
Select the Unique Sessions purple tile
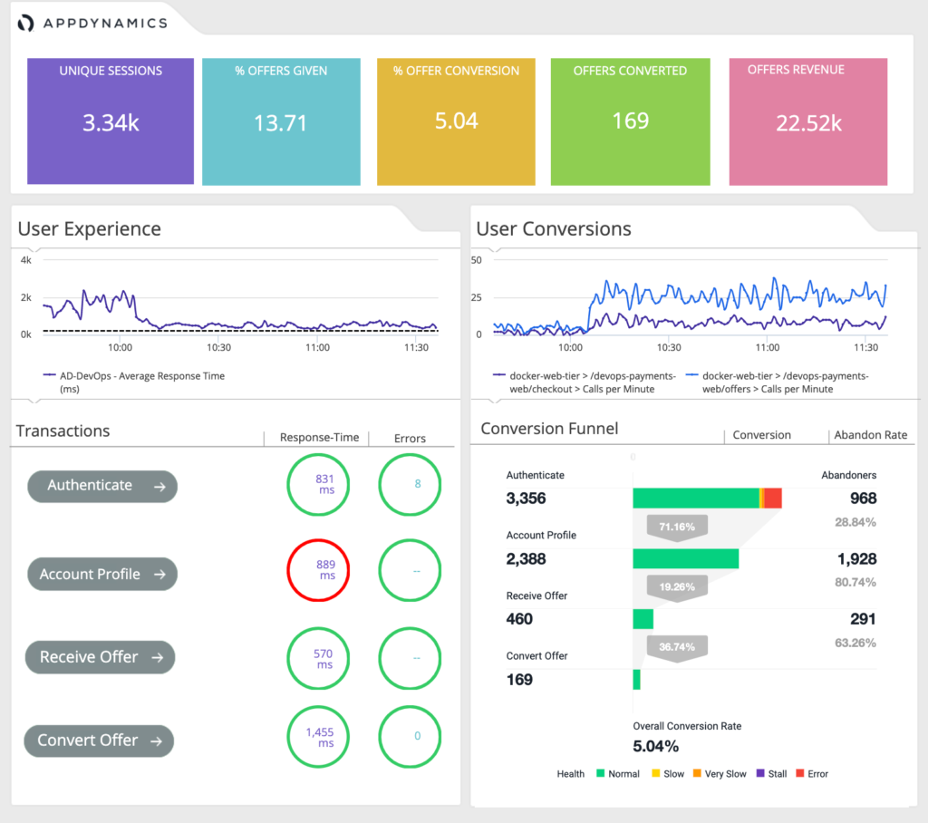click(111, 121)
